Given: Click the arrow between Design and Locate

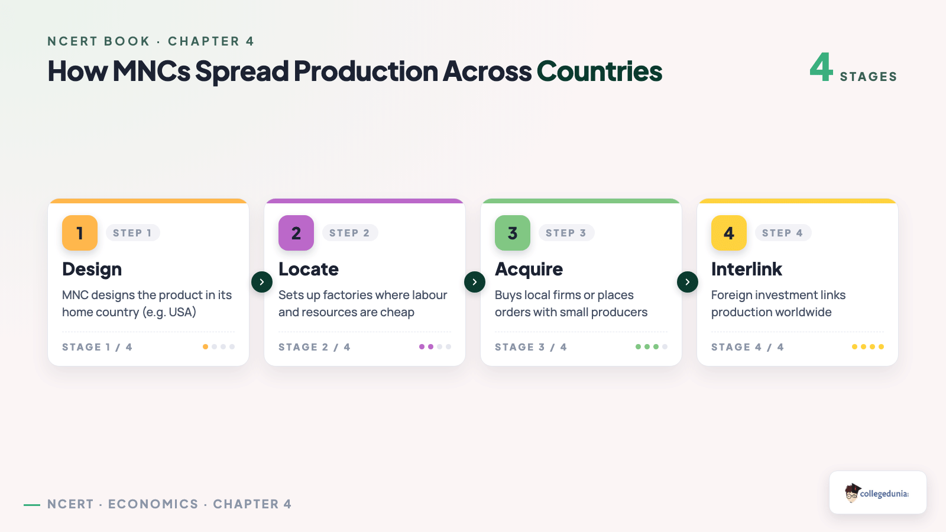Looking at the screenshot, I should pos(262,282).
